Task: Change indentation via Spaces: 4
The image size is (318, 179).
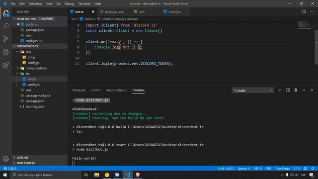Action: click(243, 169)
